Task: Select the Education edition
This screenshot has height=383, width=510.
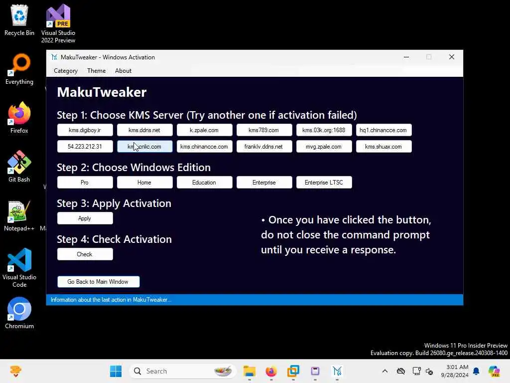Action: [x=204, y=183]
